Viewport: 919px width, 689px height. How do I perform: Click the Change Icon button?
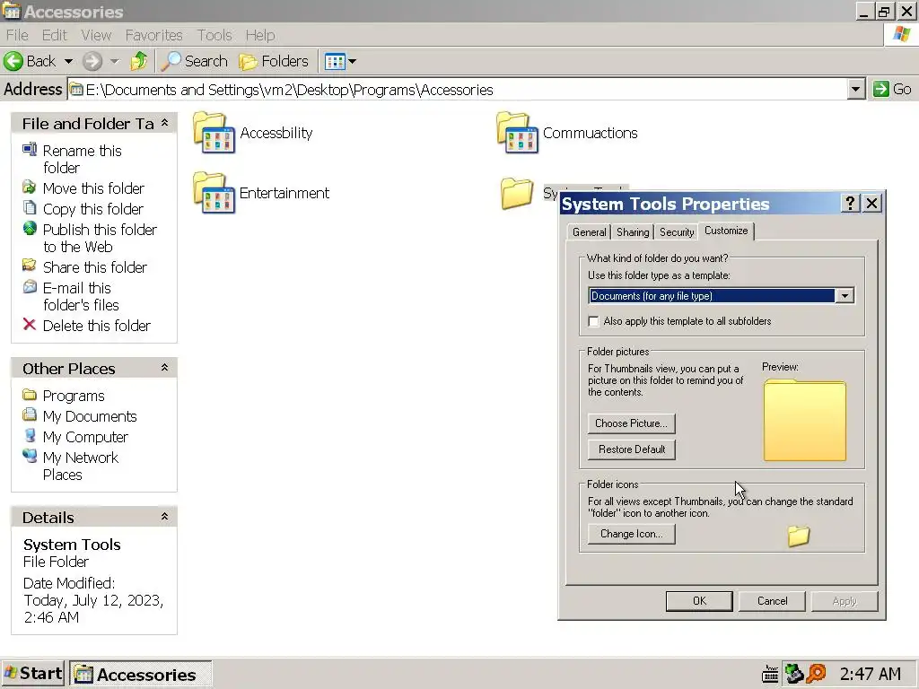(631, 534)
